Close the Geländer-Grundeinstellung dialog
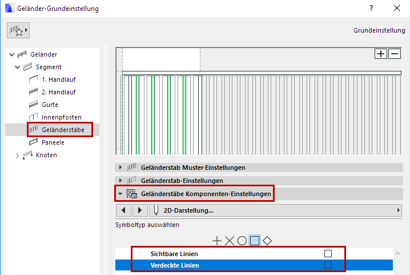This screenshot has height=275, width=410. click(x=397, y=8)
